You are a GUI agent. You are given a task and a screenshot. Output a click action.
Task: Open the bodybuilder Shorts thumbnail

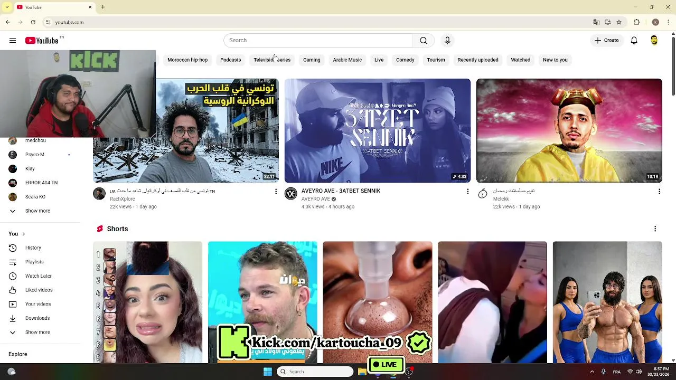[607, 302]
